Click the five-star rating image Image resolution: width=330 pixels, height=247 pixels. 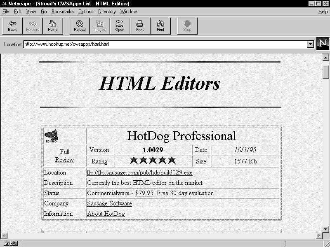click(153, 161)
